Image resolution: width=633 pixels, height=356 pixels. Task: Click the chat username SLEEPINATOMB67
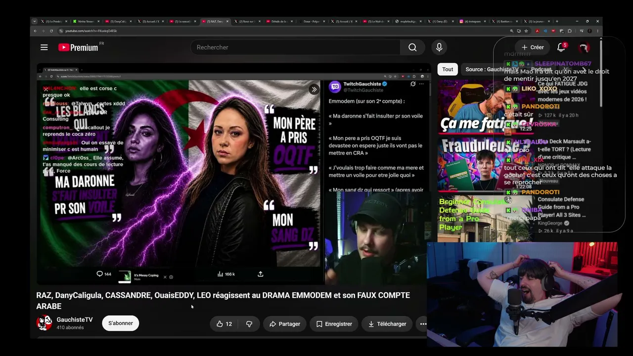pos(563,64)
